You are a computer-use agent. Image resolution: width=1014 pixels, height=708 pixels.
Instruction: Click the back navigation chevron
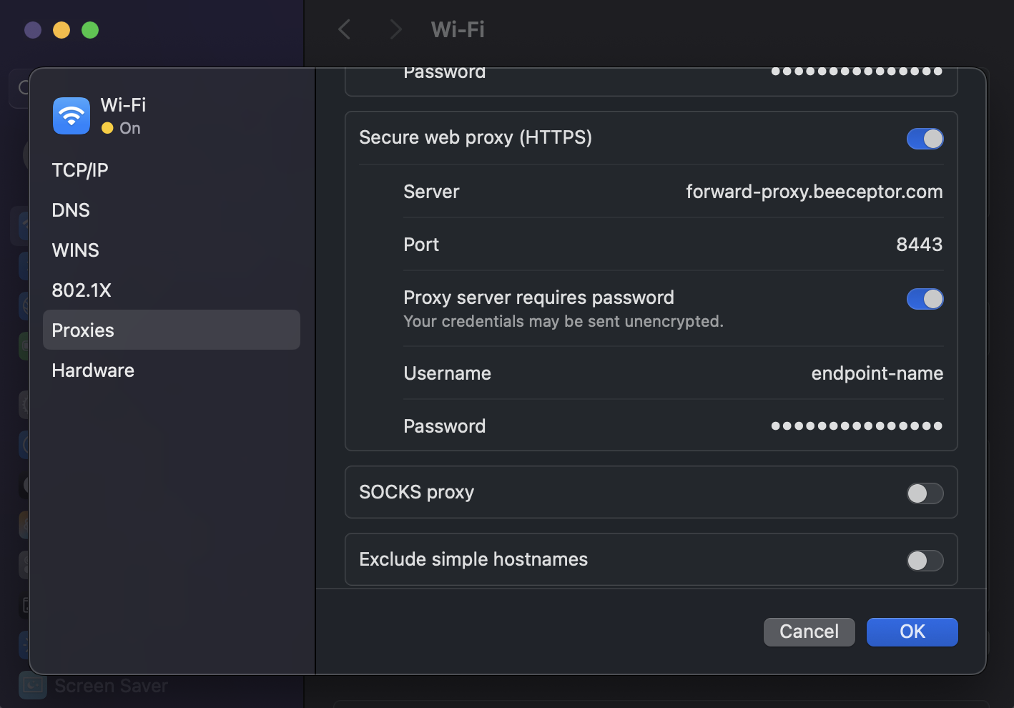pos(344,29)
